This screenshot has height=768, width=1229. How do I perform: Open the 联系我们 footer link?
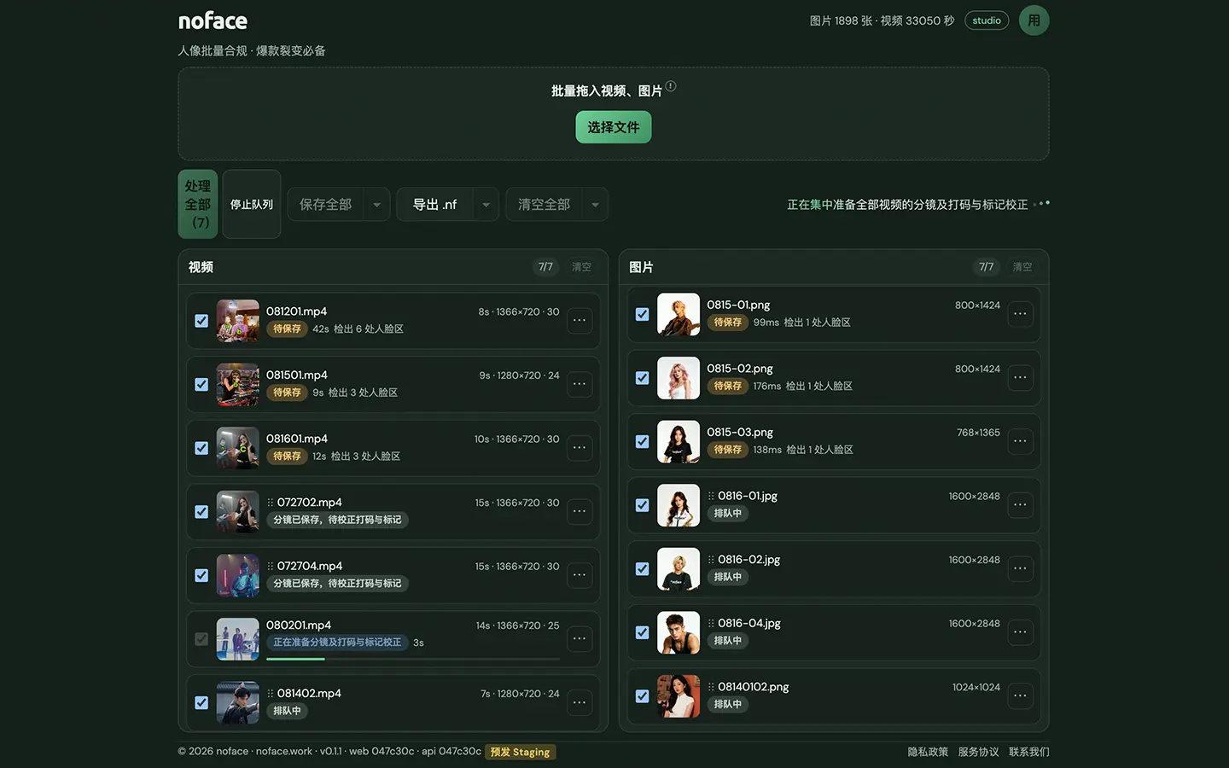click(1029, 752)
